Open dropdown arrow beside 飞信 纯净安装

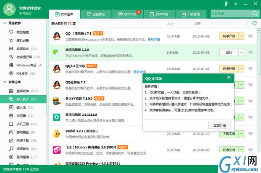point(241,150)
